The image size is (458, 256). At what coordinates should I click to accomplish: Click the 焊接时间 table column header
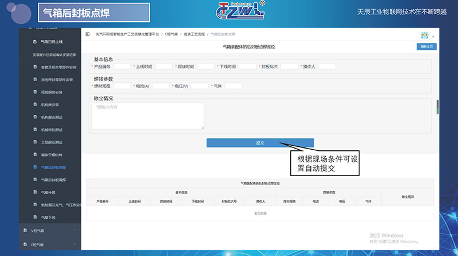tap(166, 202)
